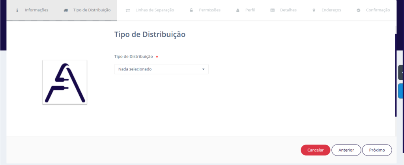The height and width of the screenshot is (165, 404).
Task: Click the Próximo button
Action: coord(377,150)
